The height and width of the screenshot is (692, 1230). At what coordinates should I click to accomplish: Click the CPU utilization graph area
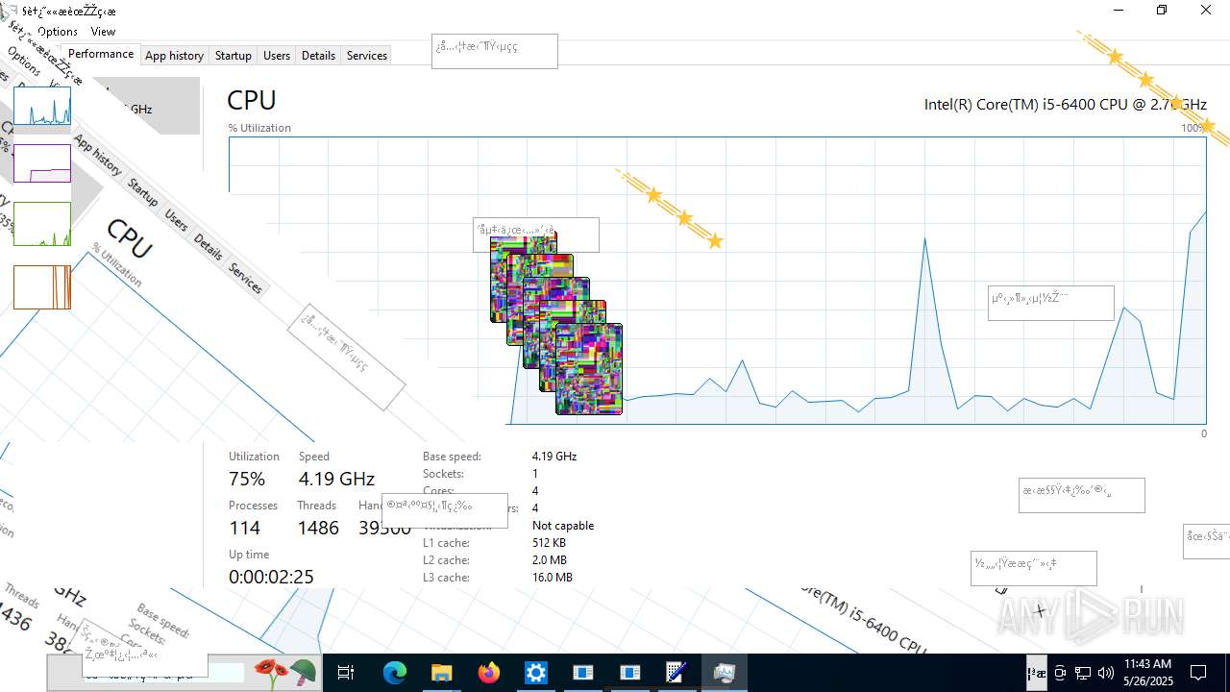(x=717, y=280)
